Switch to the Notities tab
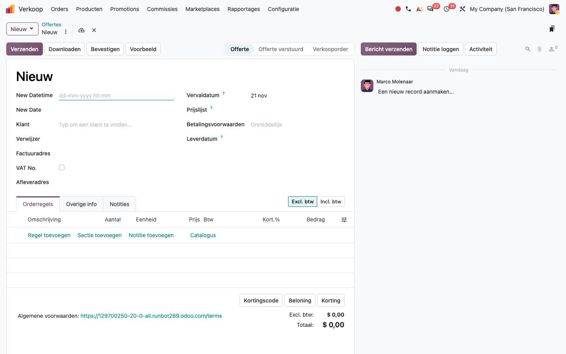566x354 pixels. coord(119,204)
